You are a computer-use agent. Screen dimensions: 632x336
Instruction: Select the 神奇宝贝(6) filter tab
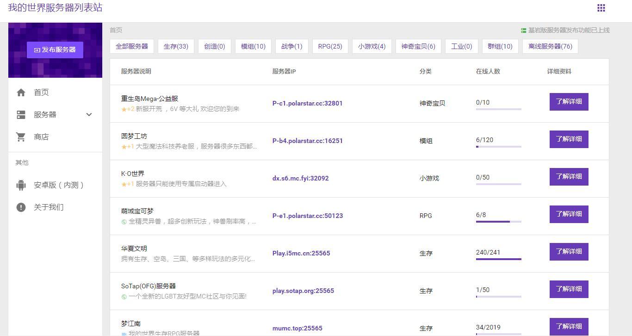(x=418, y=46)
